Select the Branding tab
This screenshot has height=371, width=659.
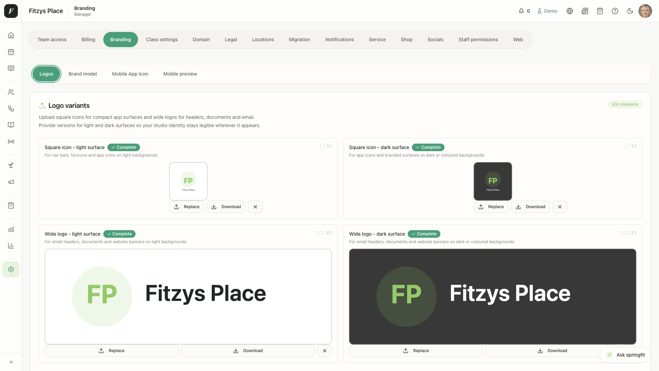point(120,40)
